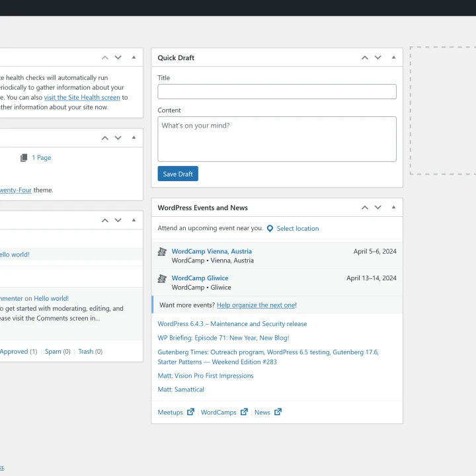Open Matt: Vision Pro First Impressions

[x=206, y=376]
